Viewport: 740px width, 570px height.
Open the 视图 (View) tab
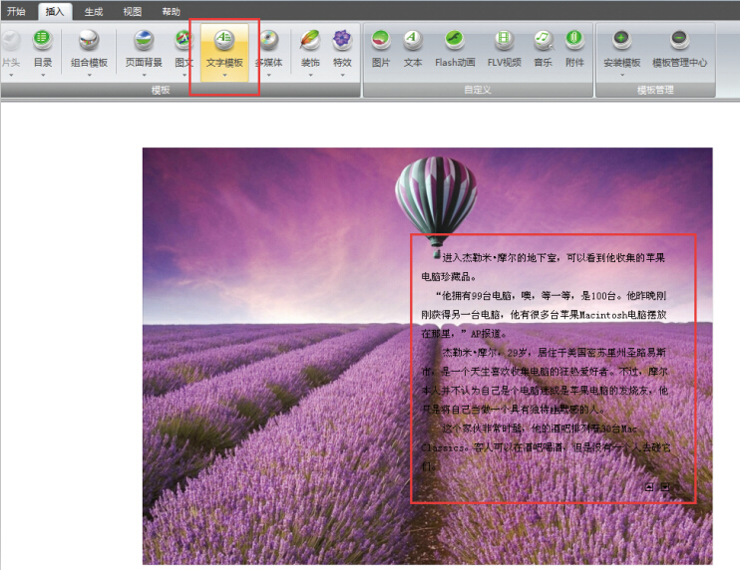click(x=132, y=11)
